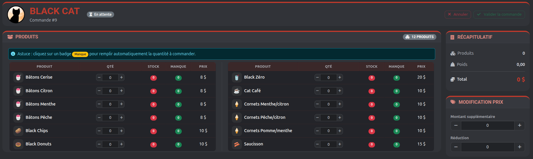
Task: Click the green Manque badge for Bâtons Menthe
Action: point(178,104)
